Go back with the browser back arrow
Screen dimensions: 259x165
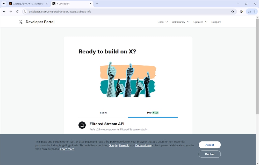click(x=4, y=12)
